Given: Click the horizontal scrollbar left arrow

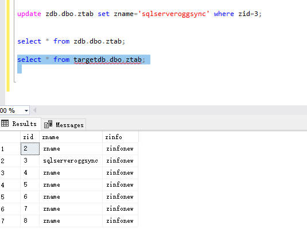Looking at the screenshot, I should [35, 110].
